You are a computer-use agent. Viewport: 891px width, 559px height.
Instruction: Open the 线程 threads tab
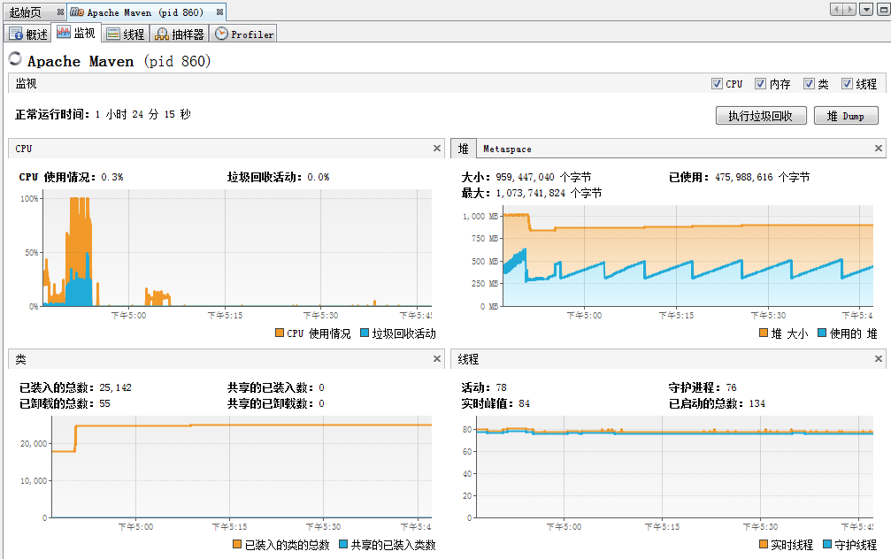[x=126, y=34]
